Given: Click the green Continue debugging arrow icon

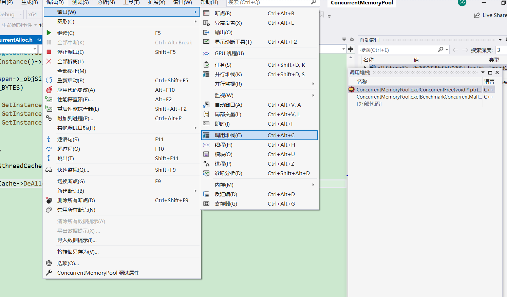Looking at the screenshot, I should coord(49,33).
